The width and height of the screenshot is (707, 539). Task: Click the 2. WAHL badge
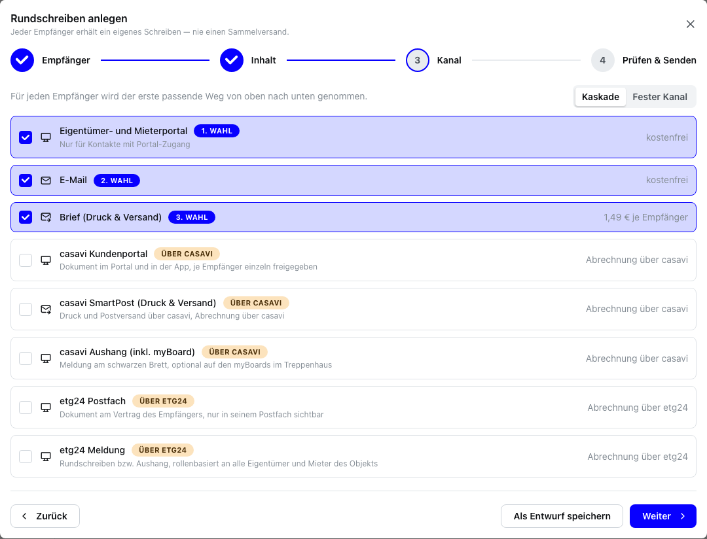pos(117,181)
